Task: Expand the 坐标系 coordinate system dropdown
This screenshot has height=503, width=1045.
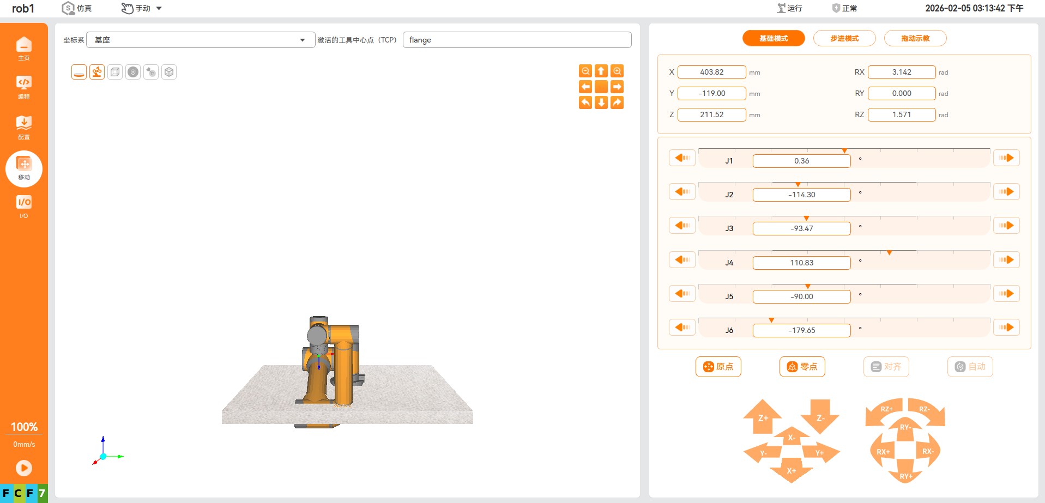Action: click(201, 40)
